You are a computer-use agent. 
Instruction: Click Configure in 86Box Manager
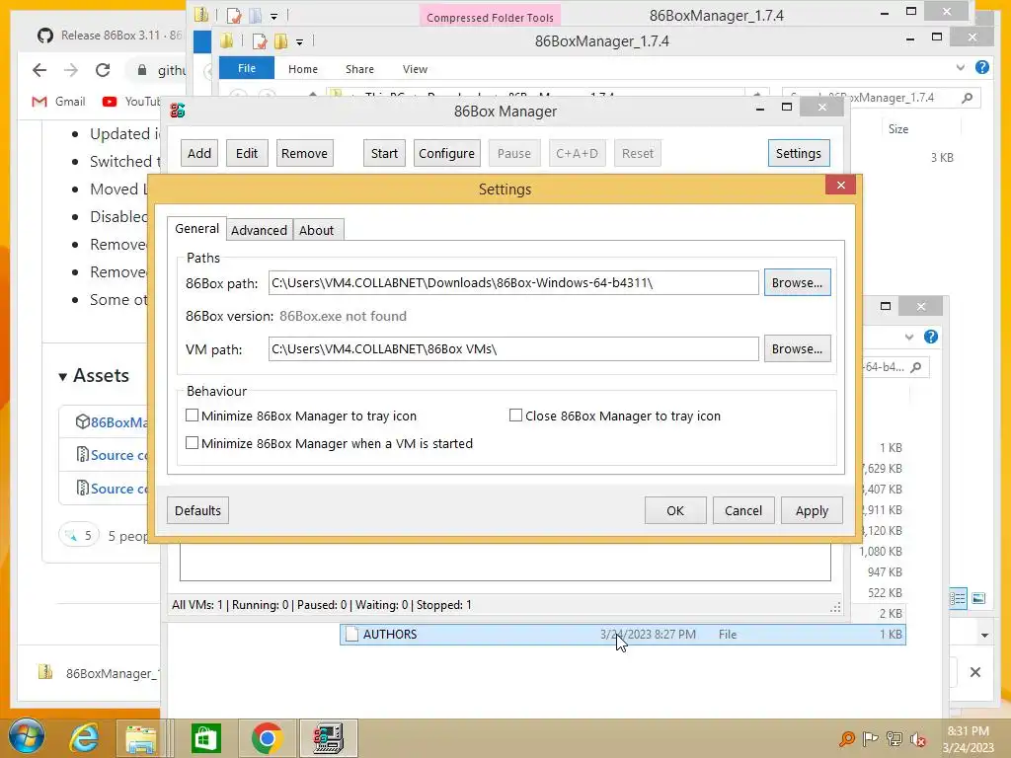tap(446, 153)
